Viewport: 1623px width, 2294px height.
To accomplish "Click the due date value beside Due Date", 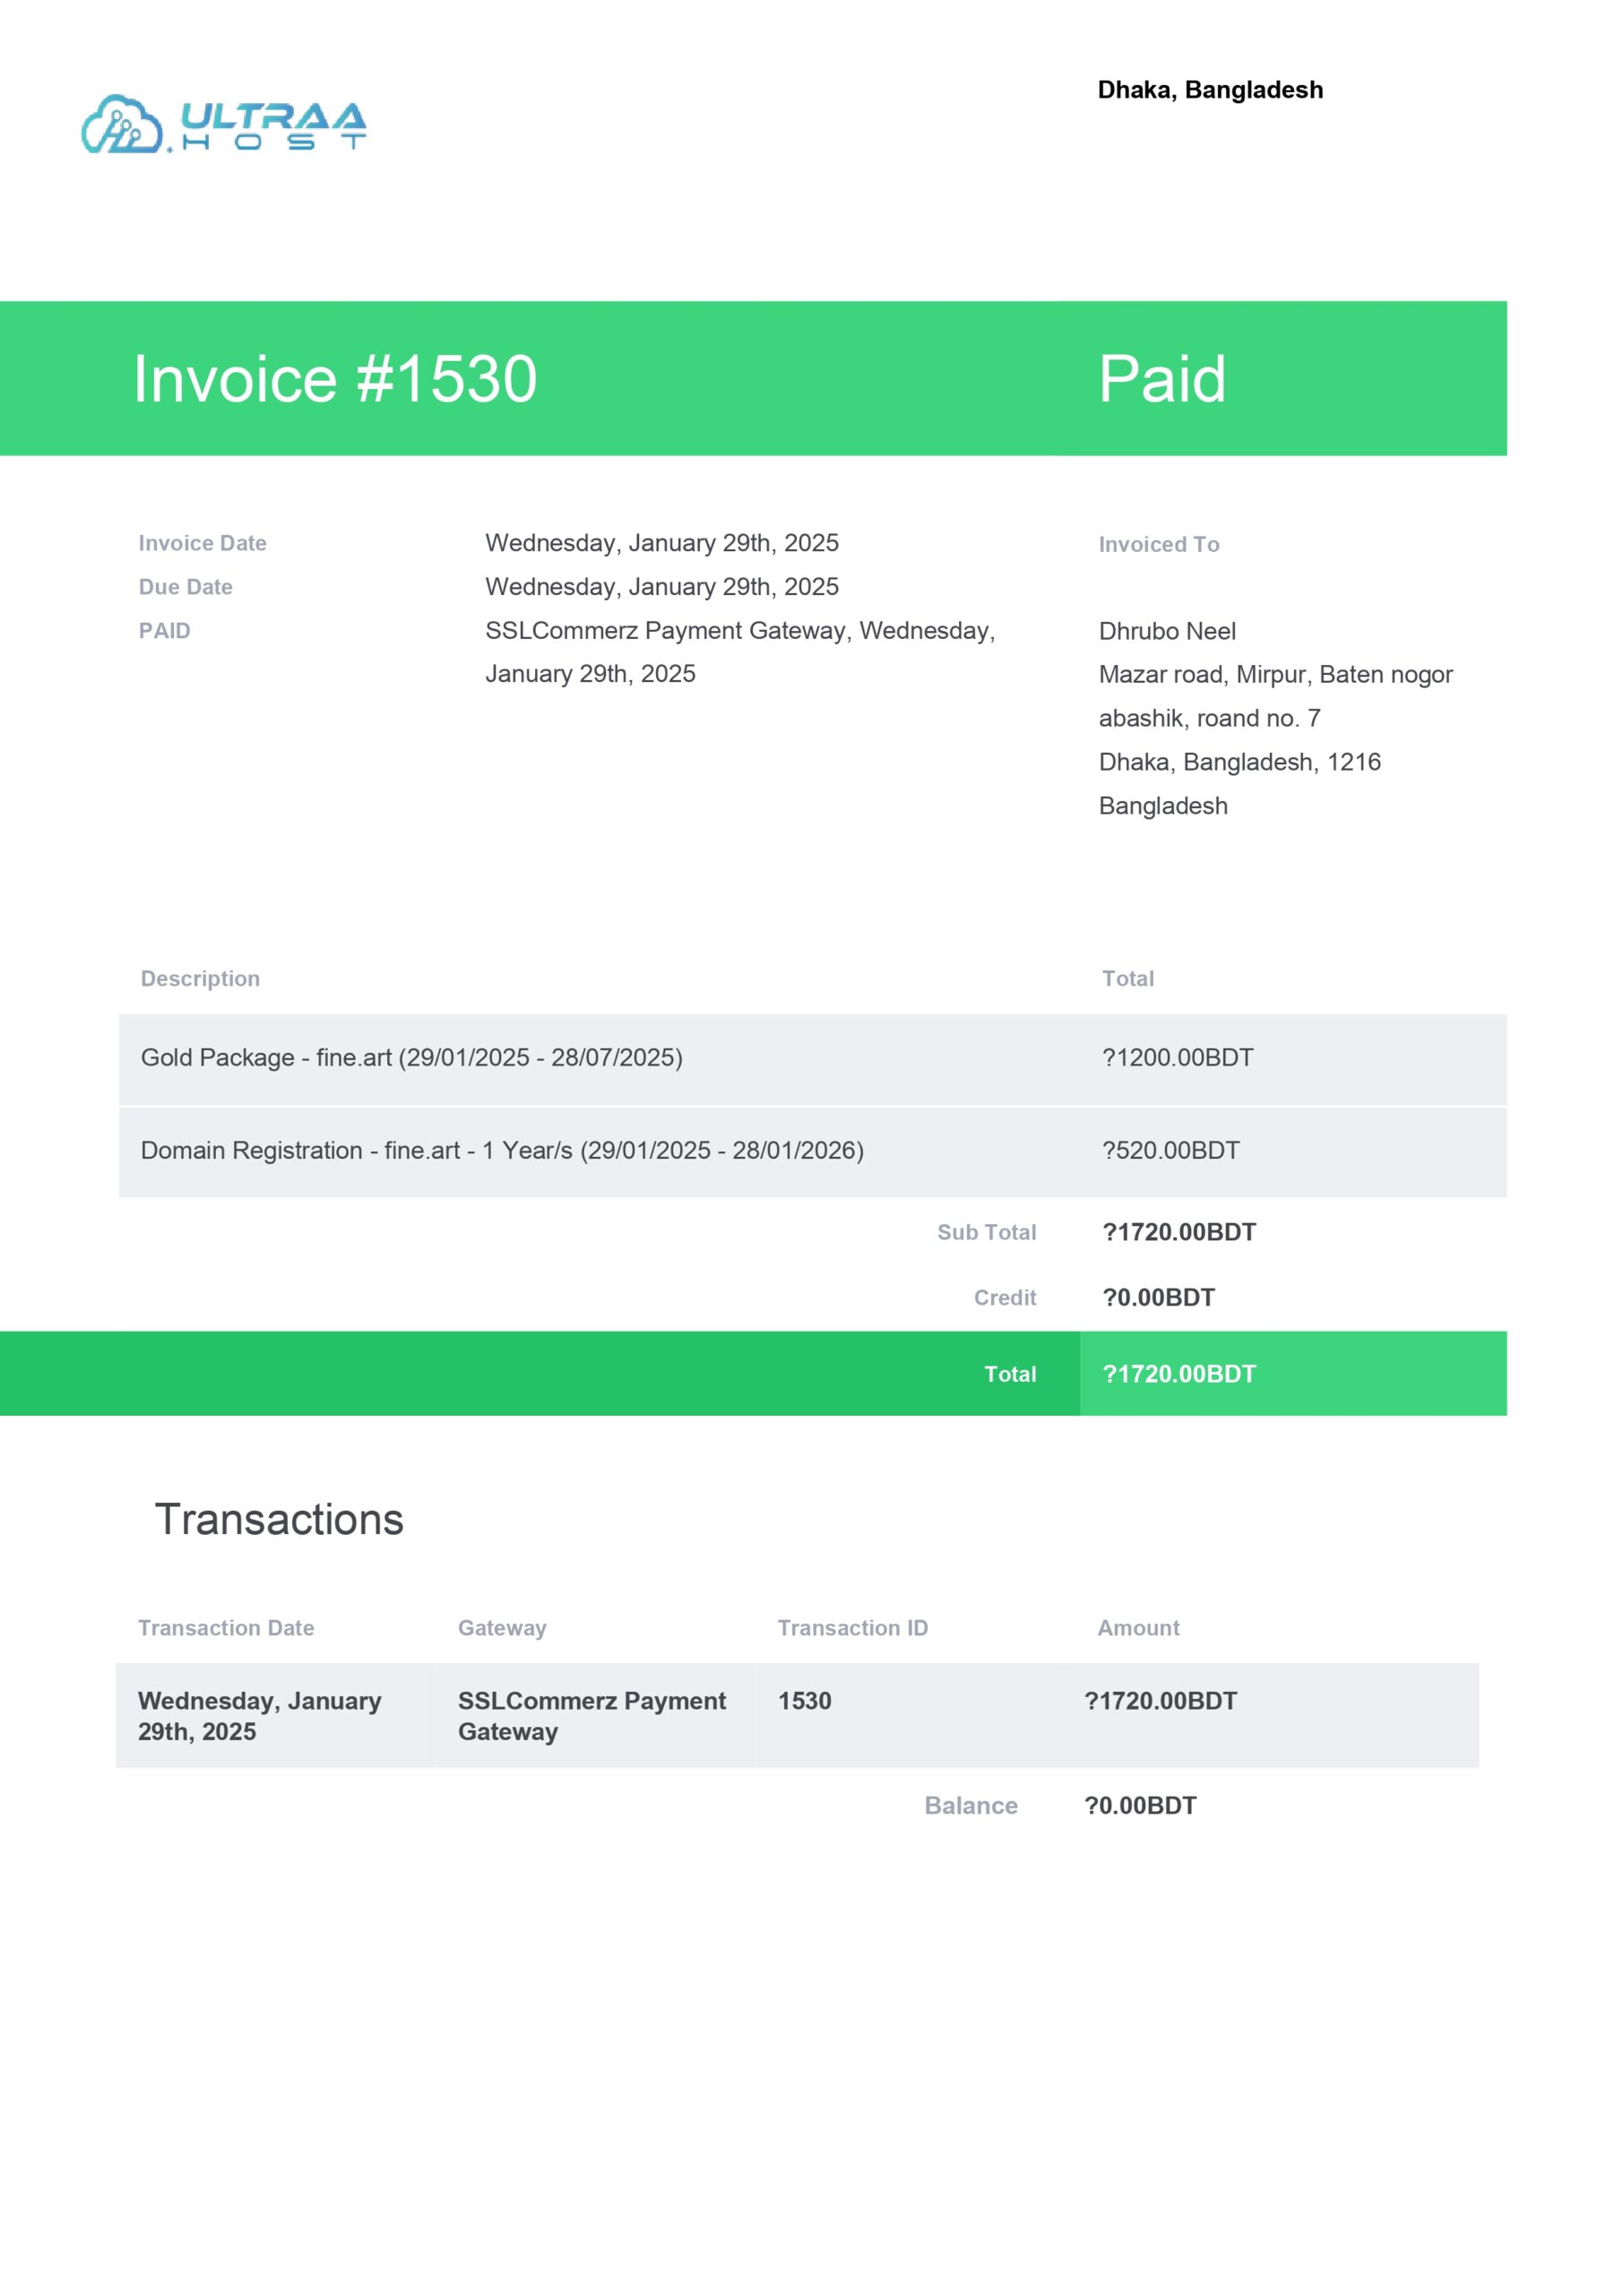I will [x=661, y=588].
